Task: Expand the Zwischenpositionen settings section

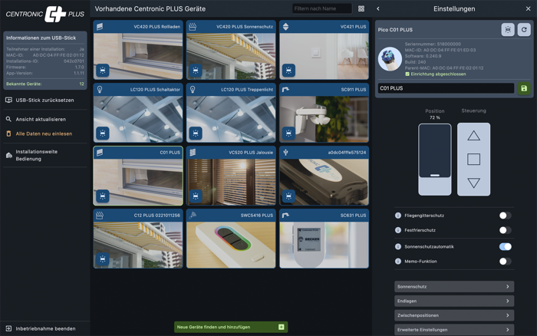Action: click(454, 315)
